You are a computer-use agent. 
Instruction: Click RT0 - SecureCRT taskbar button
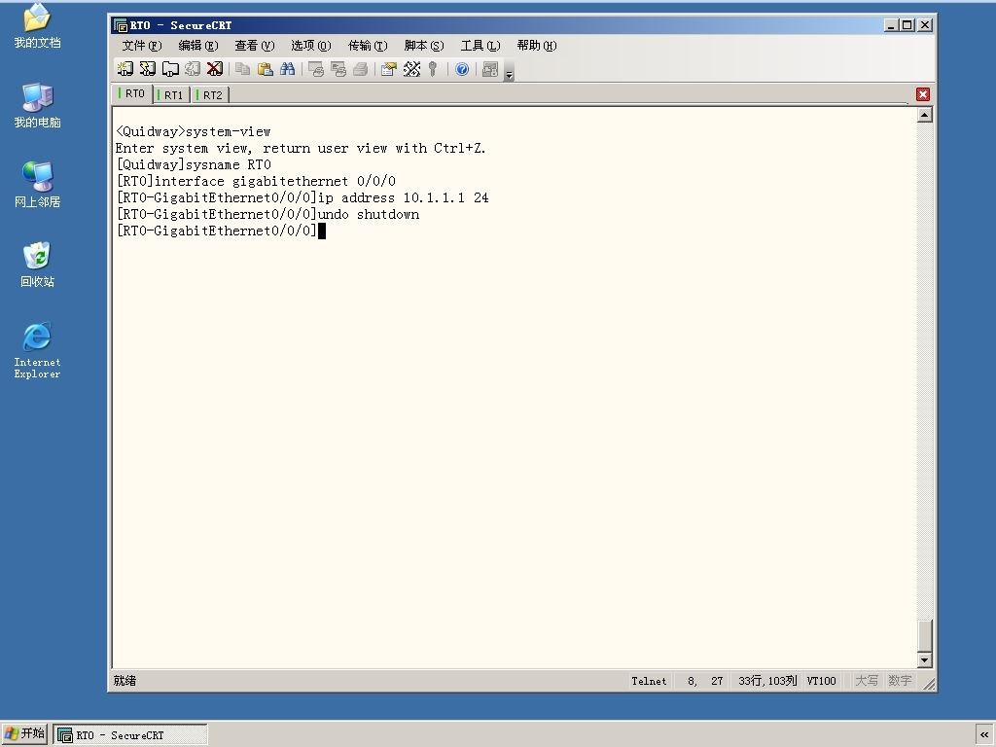point(130,735)
